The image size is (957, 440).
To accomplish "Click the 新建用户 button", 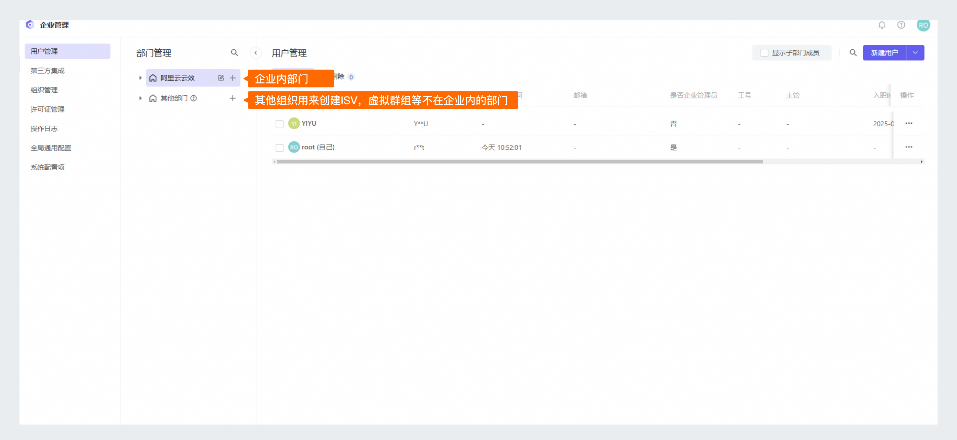I will [884, 53].
